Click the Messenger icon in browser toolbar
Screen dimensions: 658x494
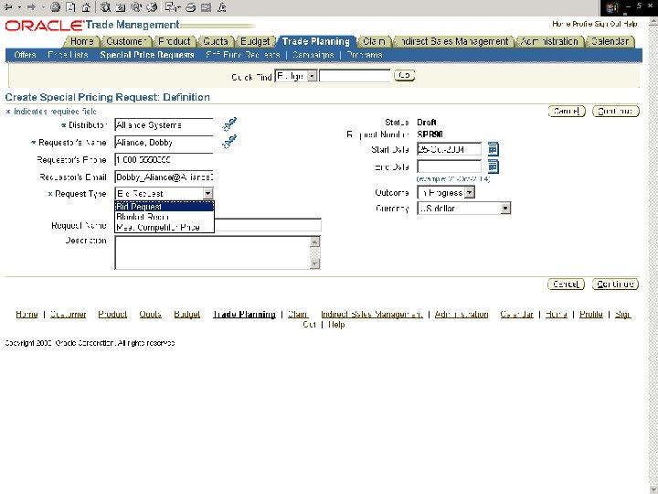coord(222,7)
